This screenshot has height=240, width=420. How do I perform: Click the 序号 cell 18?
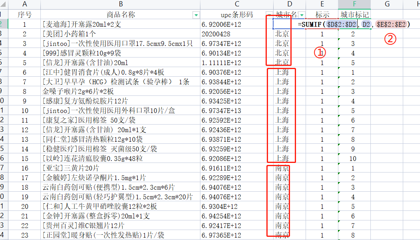click(25, 188)
